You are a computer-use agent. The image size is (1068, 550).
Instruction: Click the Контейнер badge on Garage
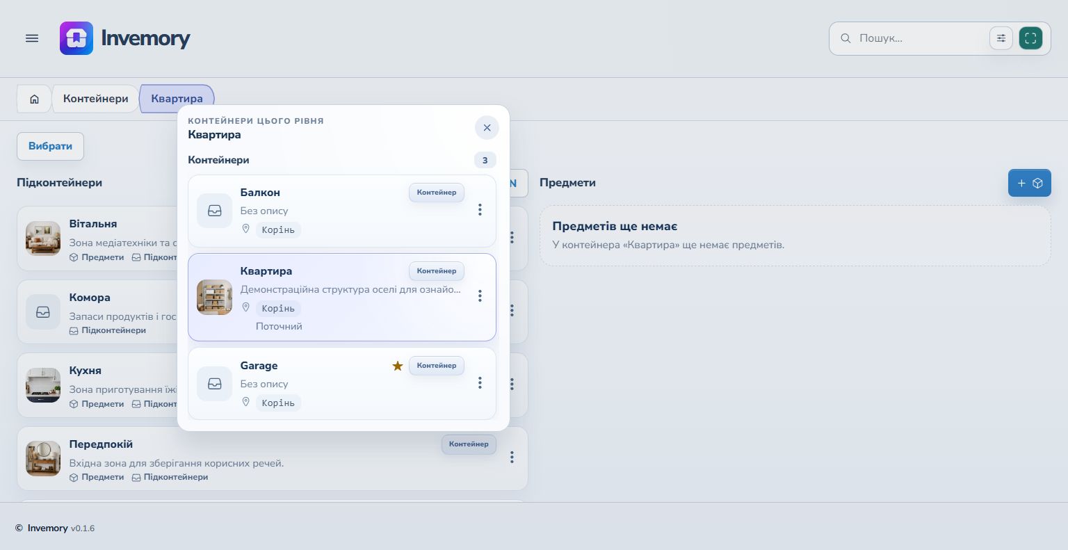click(437, 366)
